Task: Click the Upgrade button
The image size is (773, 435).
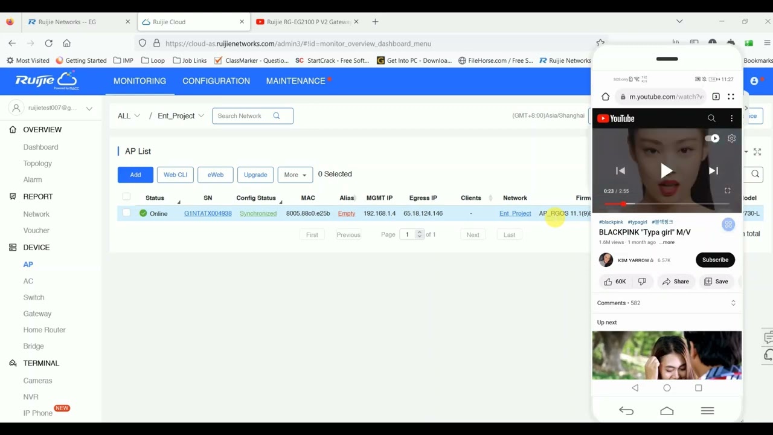Action: point(255,175)
